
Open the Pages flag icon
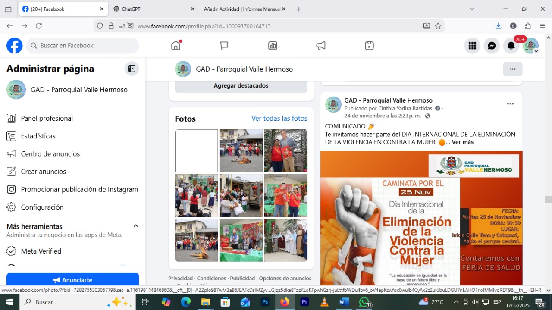[224, 46]
